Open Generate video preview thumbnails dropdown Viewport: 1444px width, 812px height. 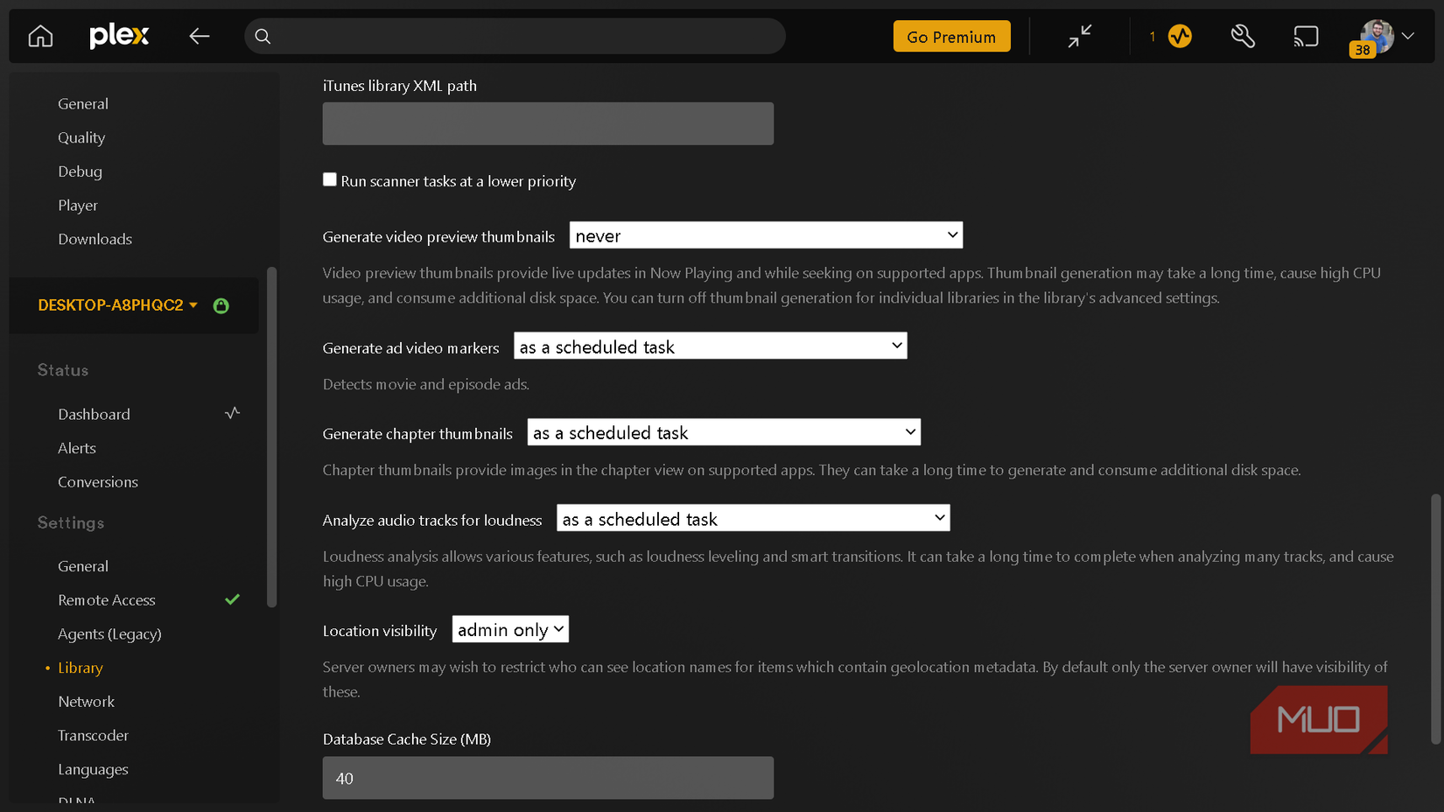point(766,235)
